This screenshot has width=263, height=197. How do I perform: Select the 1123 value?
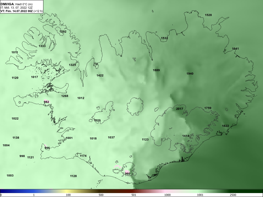pos(145,139)
